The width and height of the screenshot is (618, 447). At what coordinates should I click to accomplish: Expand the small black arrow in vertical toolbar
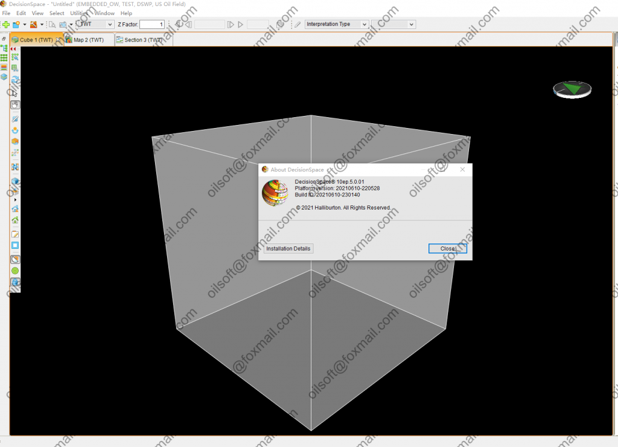coord(15,200)
